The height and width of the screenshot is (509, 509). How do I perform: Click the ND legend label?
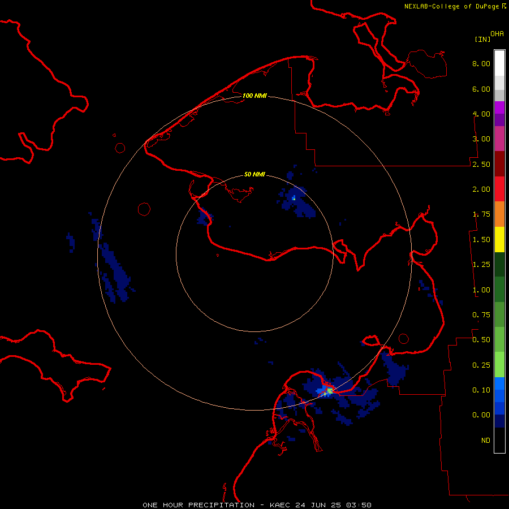pyautogui.click(x=486, y=441)
